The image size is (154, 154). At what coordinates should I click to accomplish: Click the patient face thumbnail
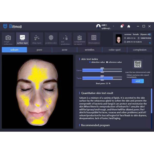tap(119, 38)
